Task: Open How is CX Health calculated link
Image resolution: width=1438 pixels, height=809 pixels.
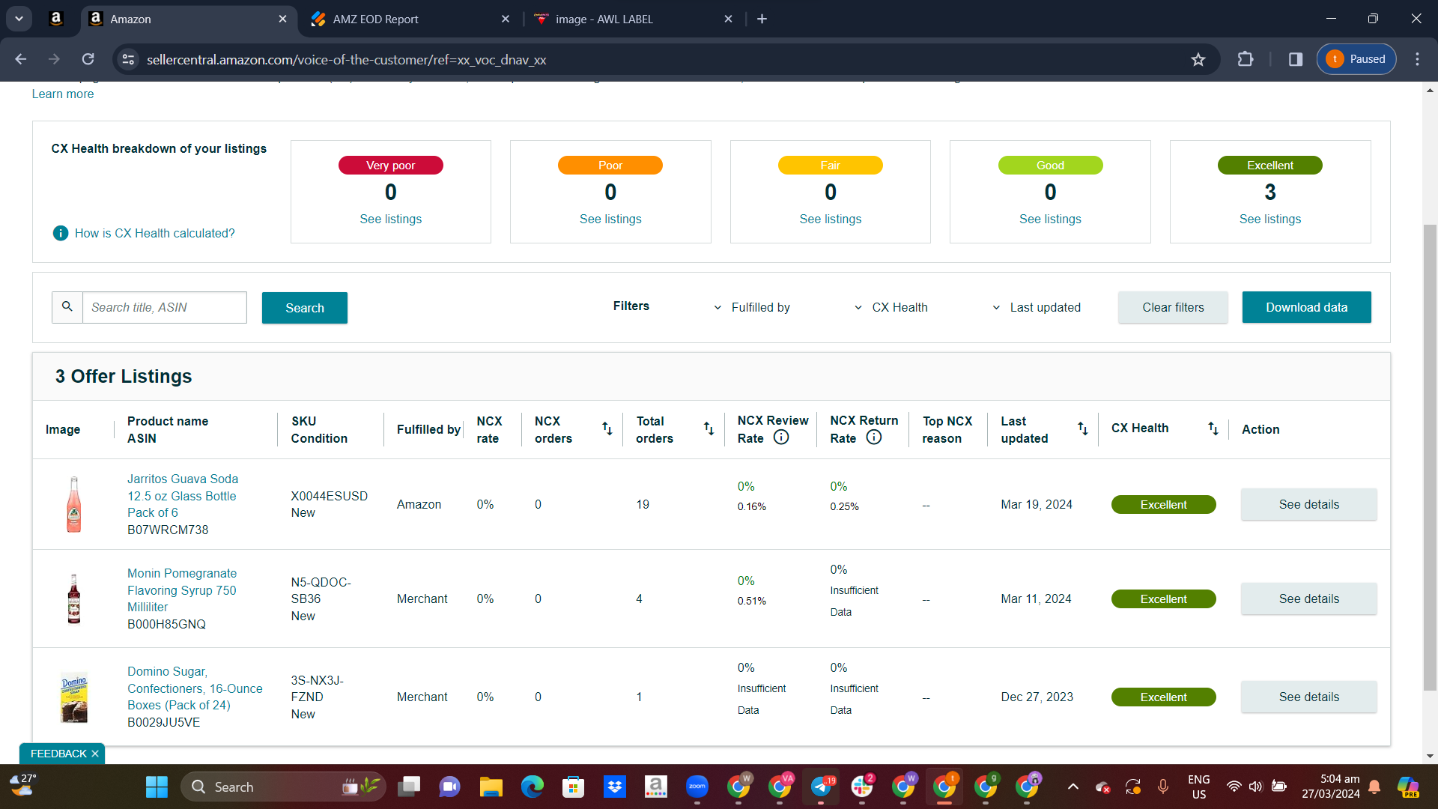Action: click(155, 233)
